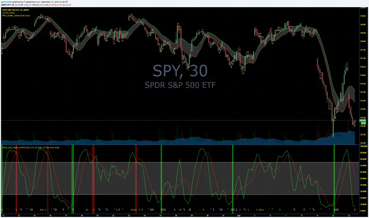
Task: Click the AMEX:SPY, 30 ticker header text
Action: (8, 5)
